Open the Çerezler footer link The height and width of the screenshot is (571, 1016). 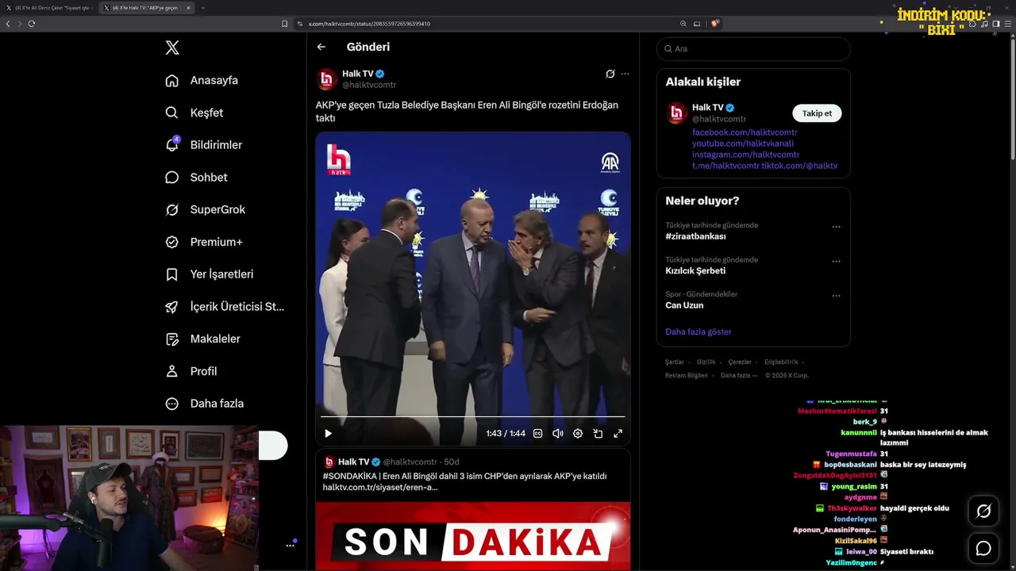[740, 362]
